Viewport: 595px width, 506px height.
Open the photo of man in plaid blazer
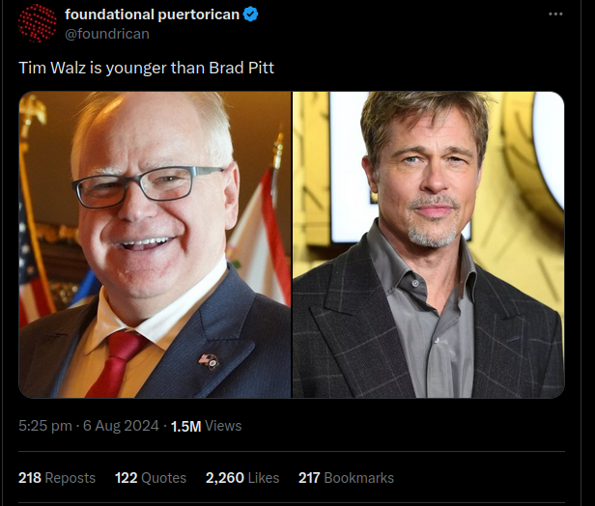pyautogui.click(x=428, y=244)
